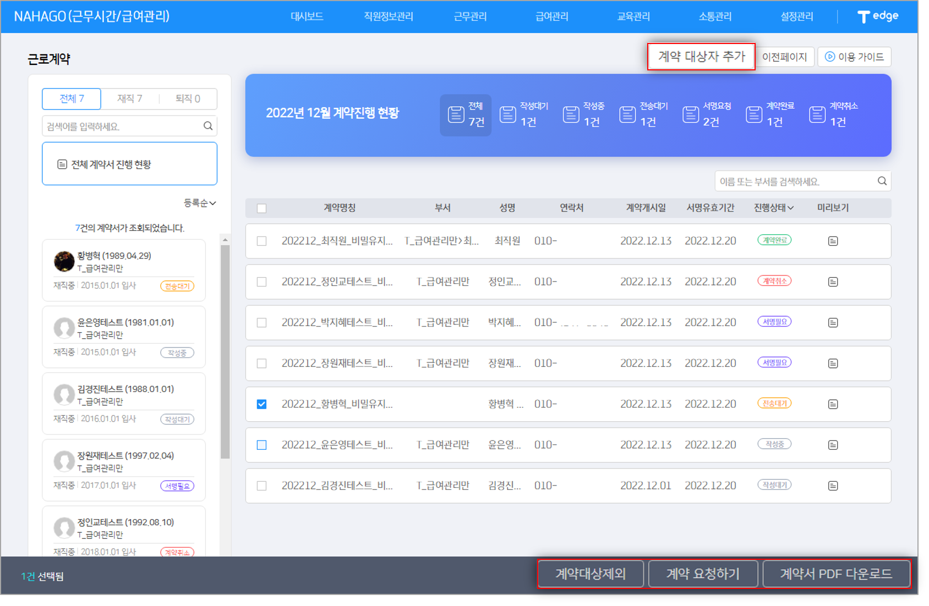Viewport: 929px width, 606px height.
Task: Filter by 계약취소 1건 status icon
Action: click(x=833, y=114)
